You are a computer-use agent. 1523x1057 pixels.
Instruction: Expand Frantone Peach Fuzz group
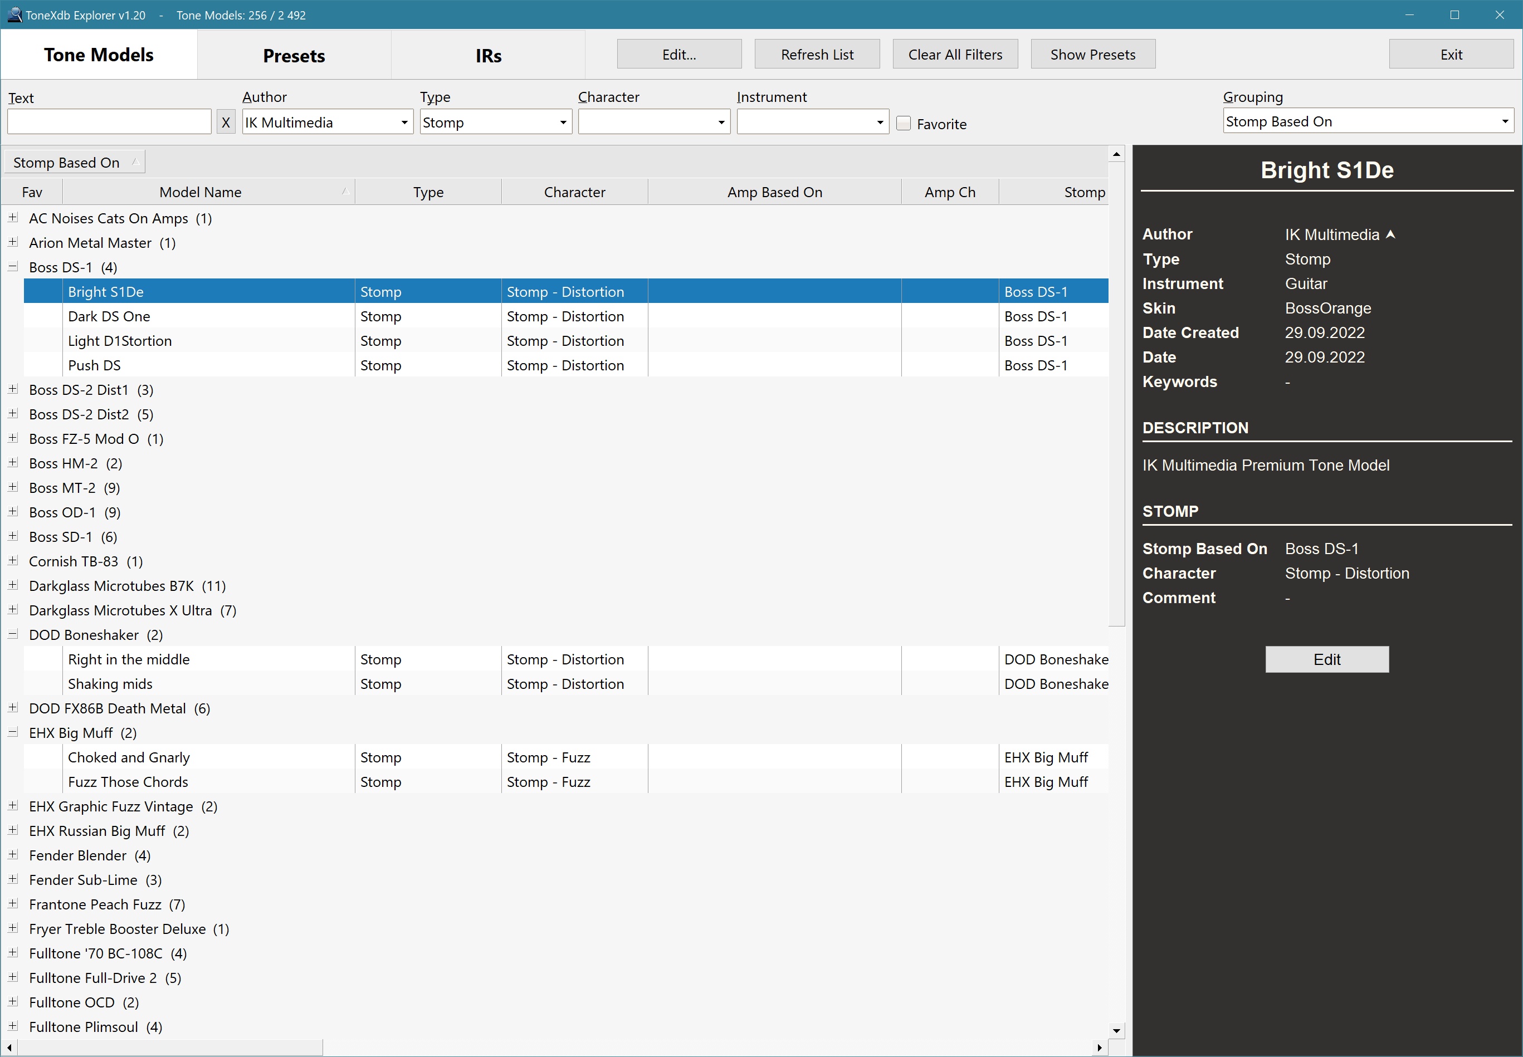(x=13, y=903)
